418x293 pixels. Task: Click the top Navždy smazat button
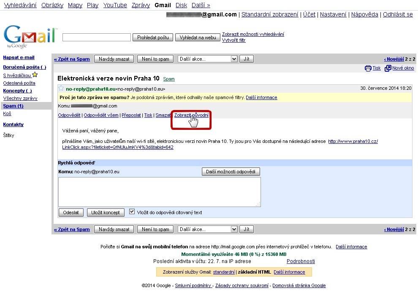coord(114,59)
